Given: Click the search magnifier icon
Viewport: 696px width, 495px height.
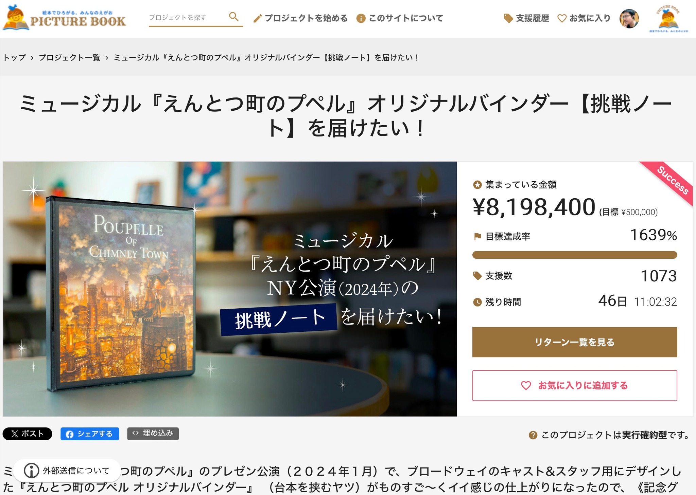Looking at the screenshot, I should pos(233,16).
